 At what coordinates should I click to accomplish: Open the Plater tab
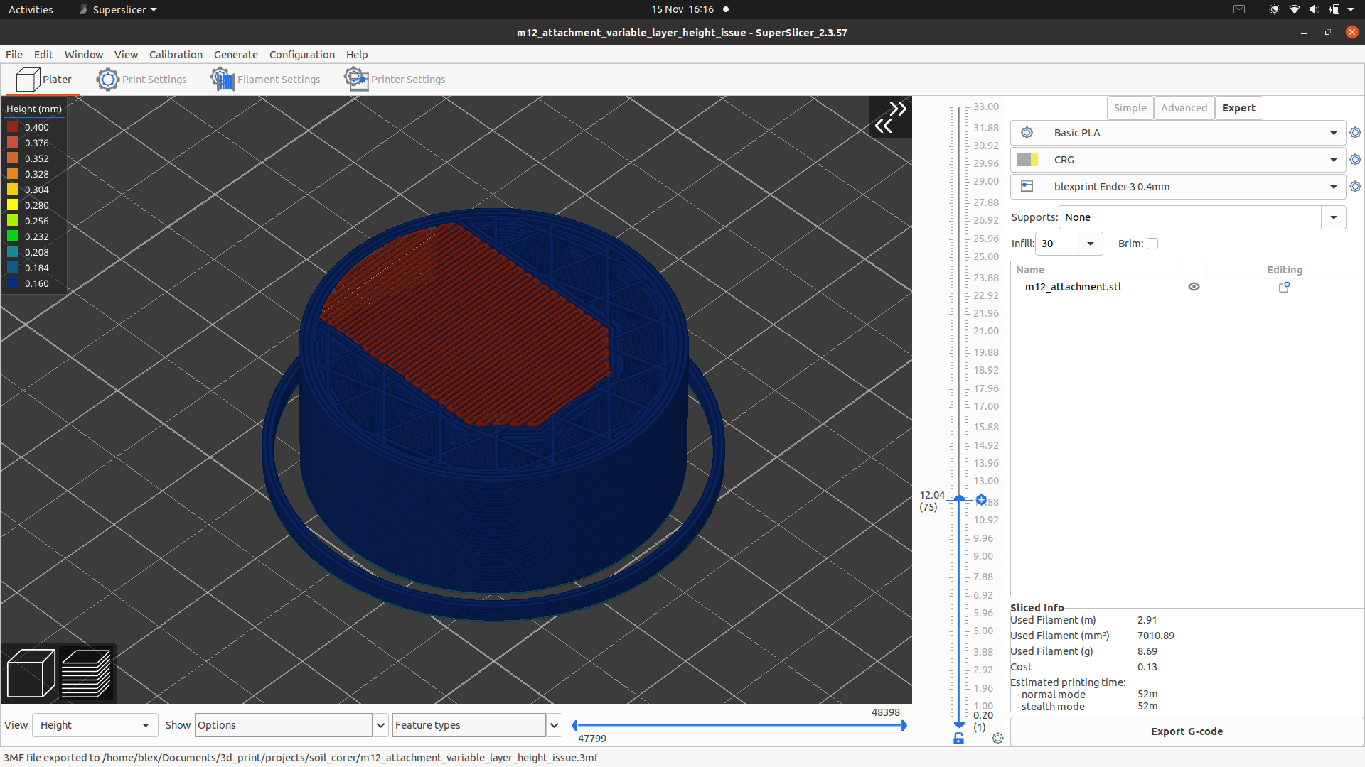pos(43,80)
